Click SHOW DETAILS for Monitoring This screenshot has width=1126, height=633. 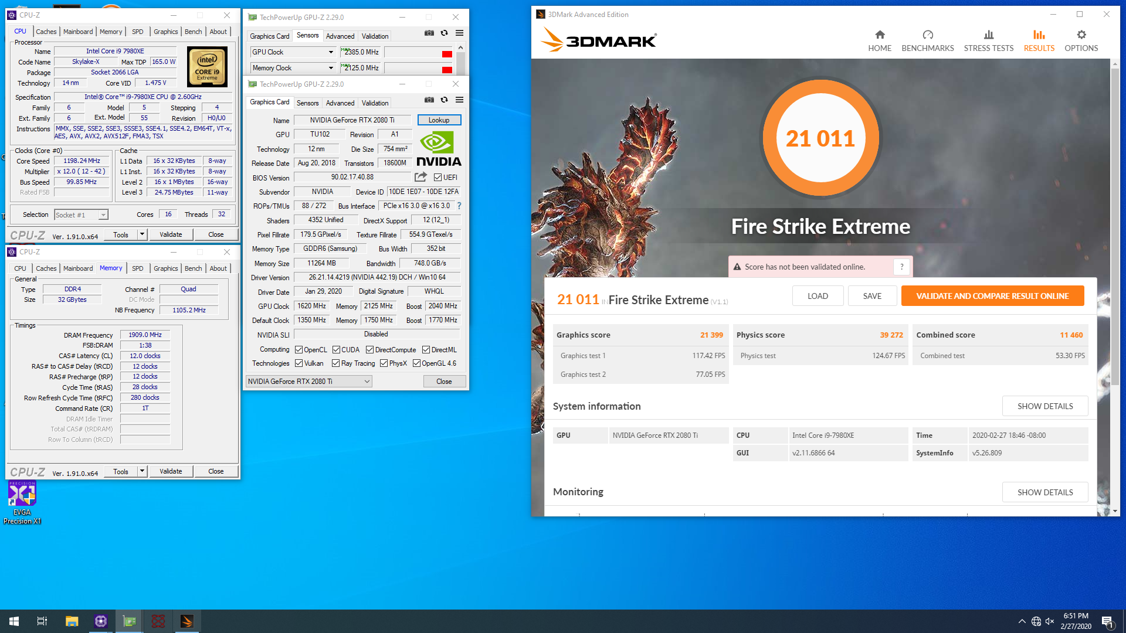pos(1045,492)
